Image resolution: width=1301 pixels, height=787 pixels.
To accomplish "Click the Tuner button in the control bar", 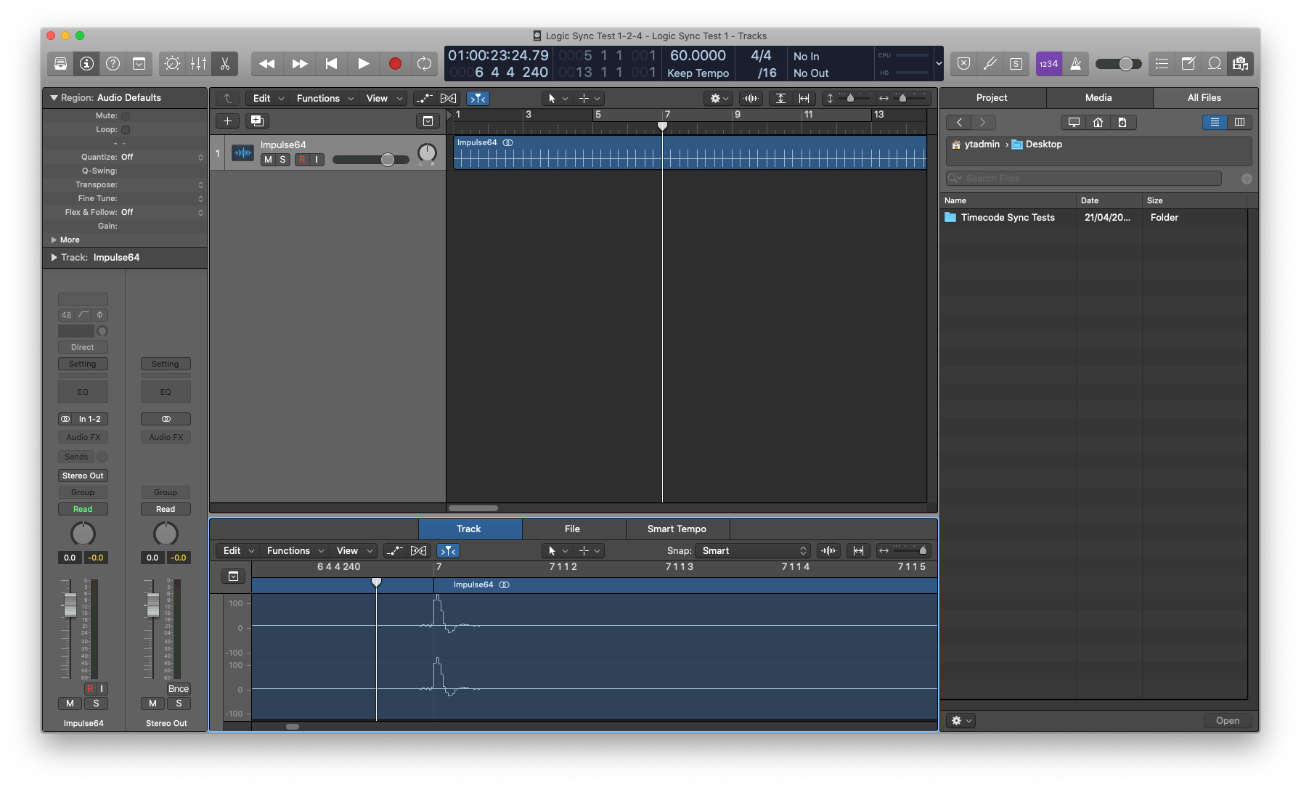I will [990, 64].
